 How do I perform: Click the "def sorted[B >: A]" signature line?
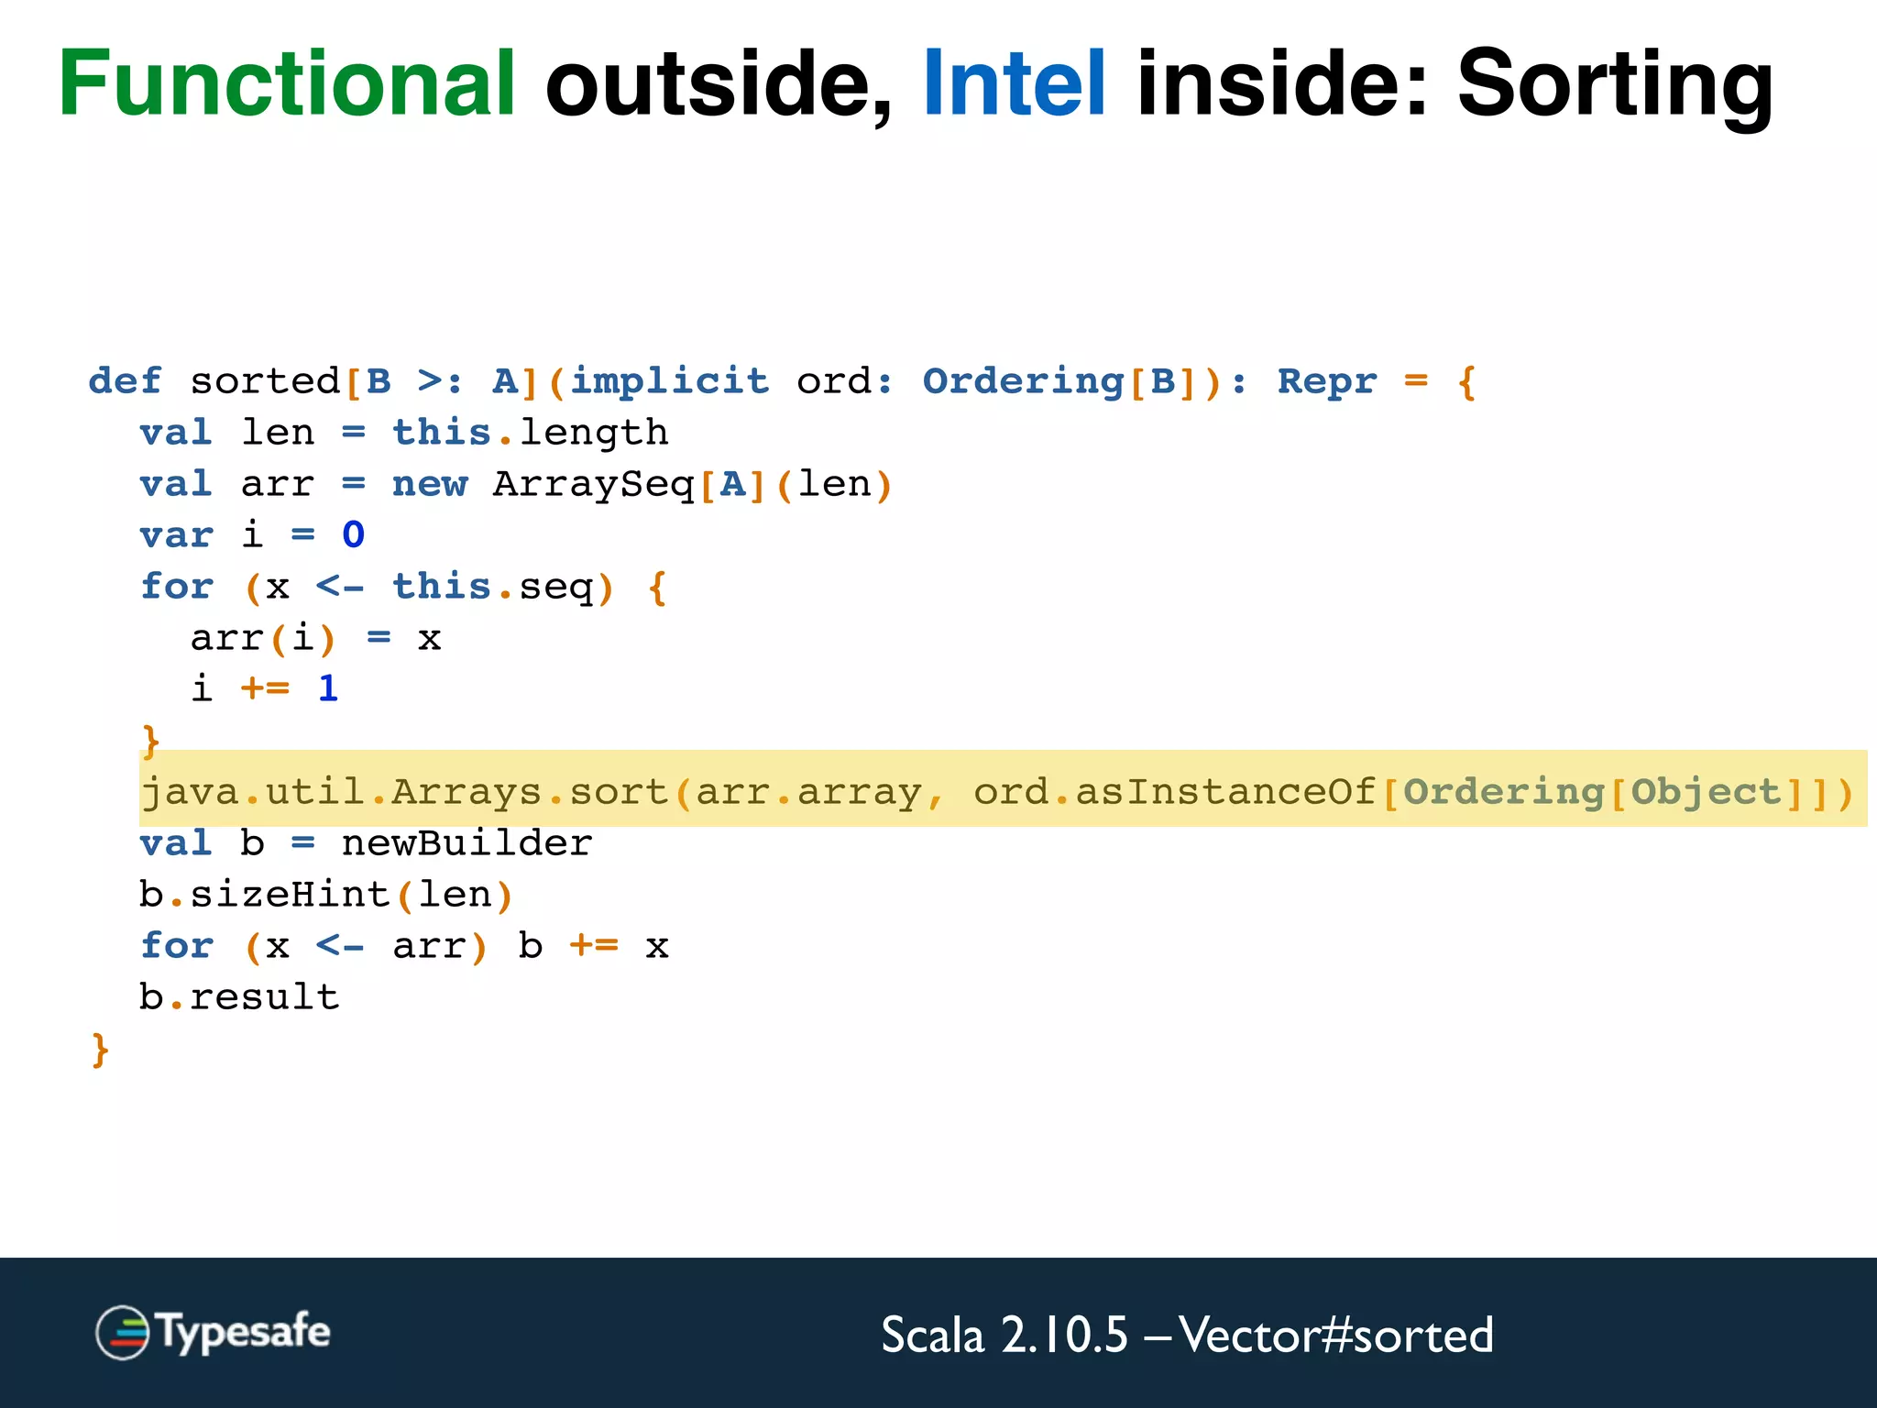tap(782, 381)
